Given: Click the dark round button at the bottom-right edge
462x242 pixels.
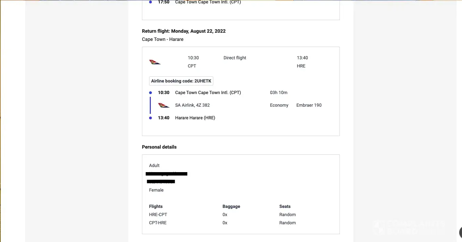Looking at the screenshot, I should [x=460, y=232].
